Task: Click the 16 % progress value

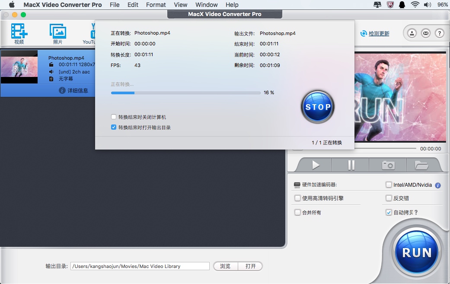Action: (x=269, y=93)
